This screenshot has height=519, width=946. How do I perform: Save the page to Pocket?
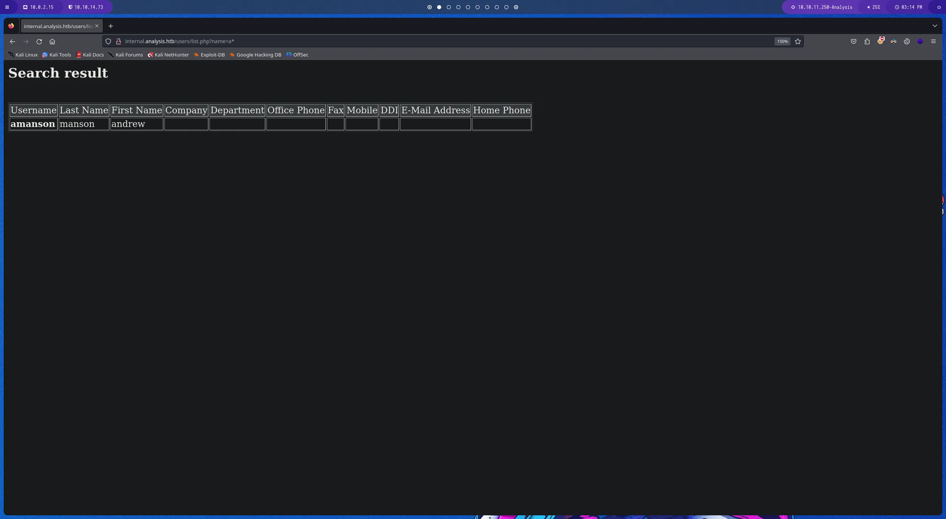tap(853, 41)
